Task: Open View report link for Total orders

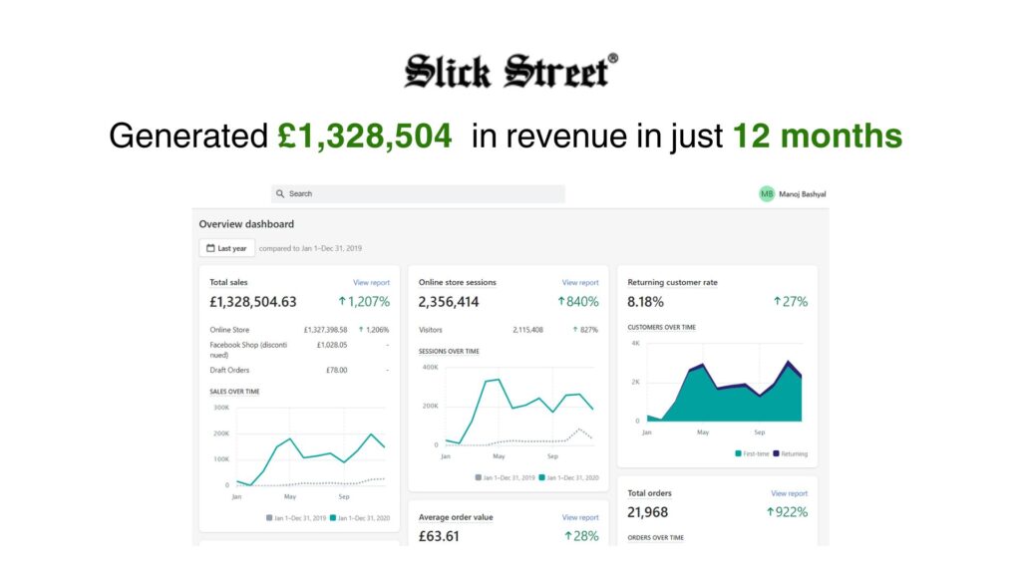Action: [790, 493]
